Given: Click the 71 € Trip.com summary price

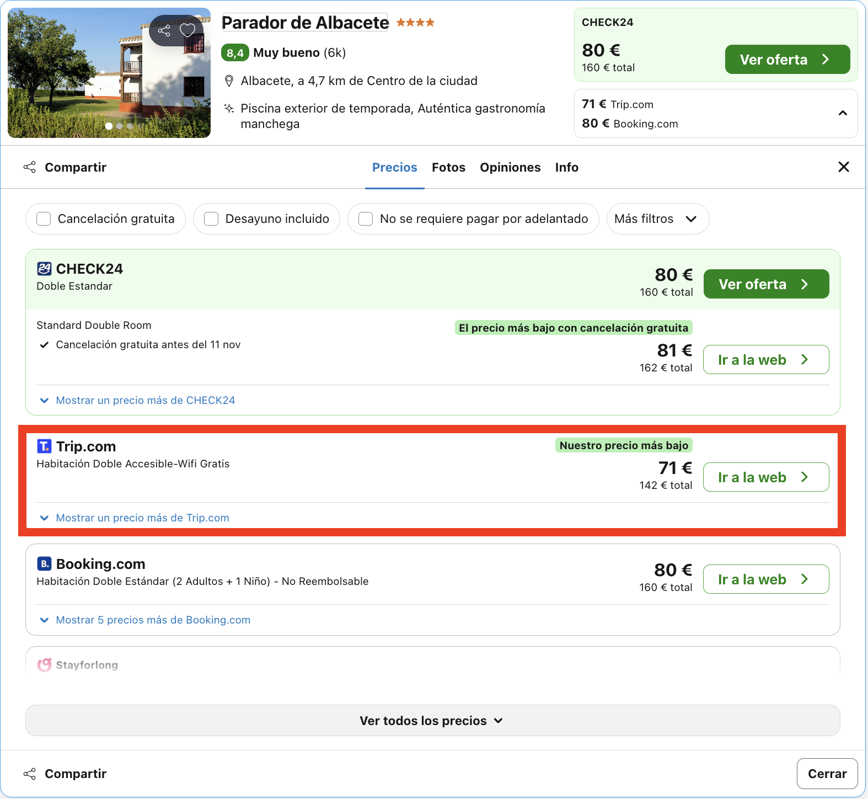Looking at the screenshot, I should pos(618,104).
